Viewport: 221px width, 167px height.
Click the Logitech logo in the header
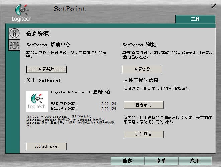point(22,13)
